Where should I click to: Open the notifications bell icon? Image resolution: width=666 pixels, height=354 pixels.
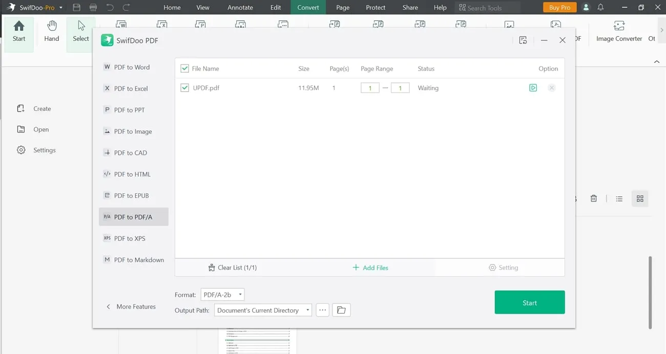tap(600, 8)
